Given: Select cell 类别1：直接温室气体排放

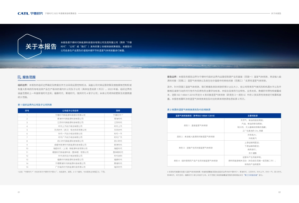Looking at the screenshot, I should pyautogui.click(x=196, y=126).
